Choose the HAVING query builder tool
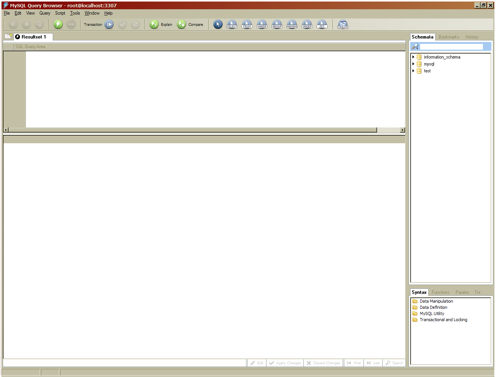The image size is (496, 377). coord(292,25)
